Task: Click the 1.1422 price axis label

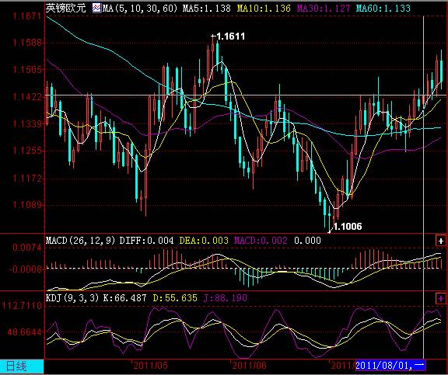Action: pos(27,97)
